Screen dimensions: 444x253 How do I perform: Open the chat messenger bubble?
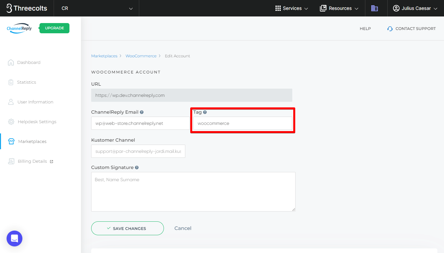[14, 239]
